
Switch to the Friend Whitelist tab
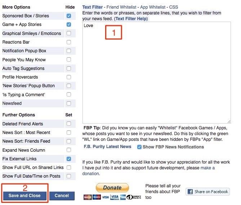(121, 7)
